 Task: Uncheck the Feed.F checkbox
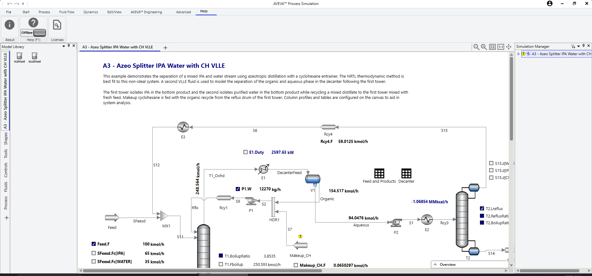(94, 244)
